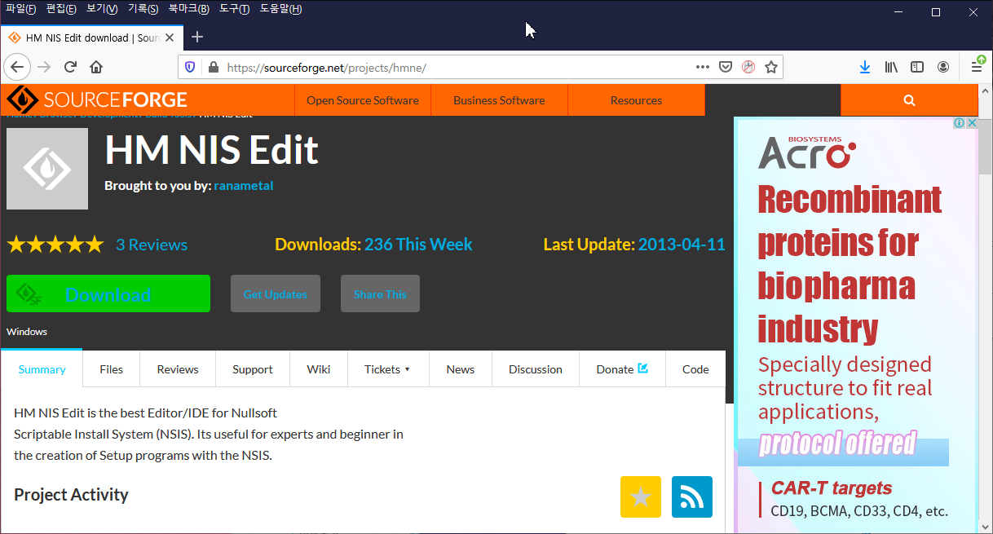Open the Code tab
This screenshot has width=993, height=534.
[x=695, y=369]
